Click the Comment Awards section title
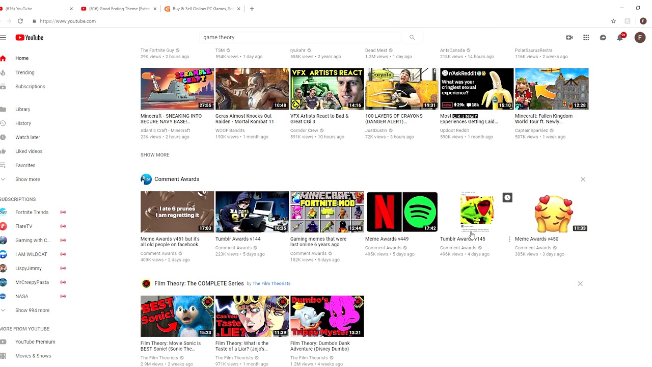Viewport: 652px width, 367px height. 177,179
